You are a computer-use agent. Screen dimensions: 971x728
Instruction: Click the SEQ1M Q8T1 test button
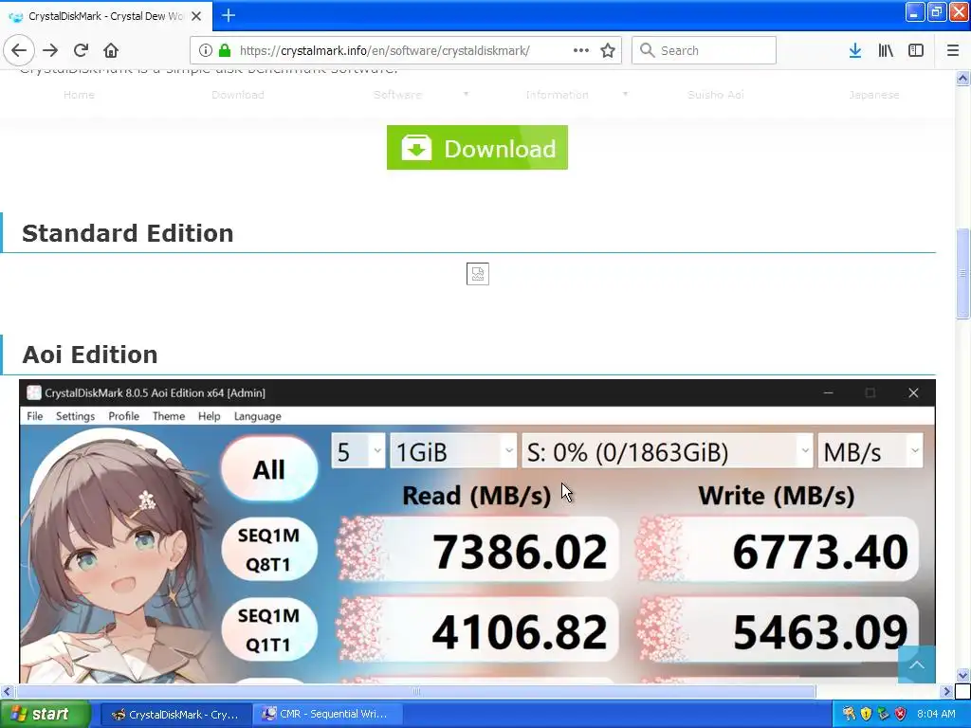tap(268, 550)
